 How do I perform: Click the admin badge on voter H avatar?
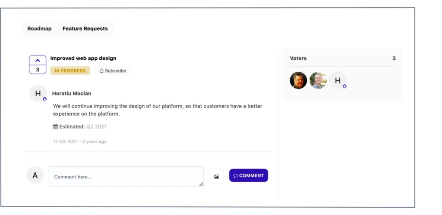coord(344,86)
